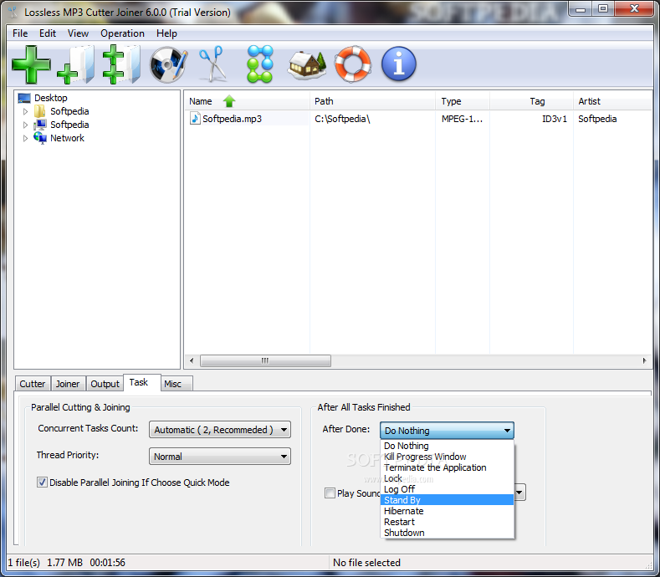
Task: Open the View menu
Action: point(78,33)
